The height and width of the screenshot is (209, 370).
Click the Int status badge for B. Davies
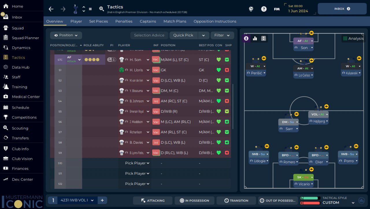pyautogui.click(x=156, y=143)
